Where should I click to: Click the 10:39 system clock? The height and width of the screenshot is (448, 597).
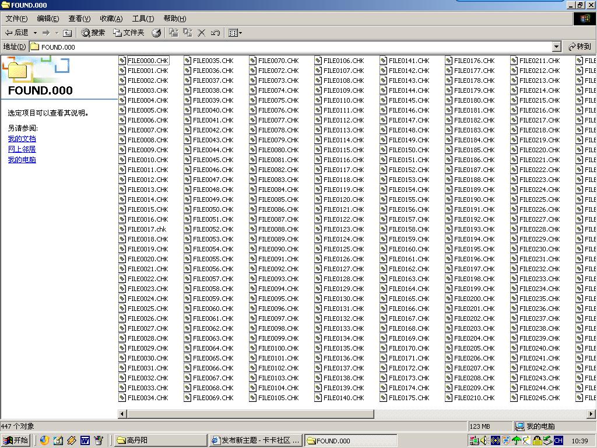(580, 441)
